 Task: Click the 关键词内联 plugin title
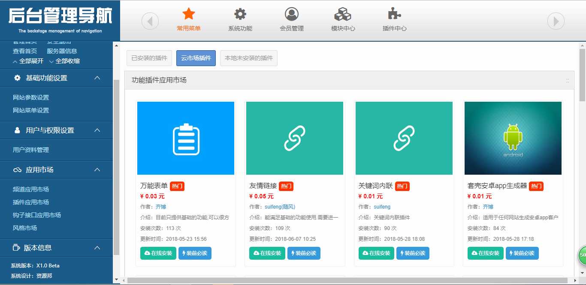(x=375, y=186)
